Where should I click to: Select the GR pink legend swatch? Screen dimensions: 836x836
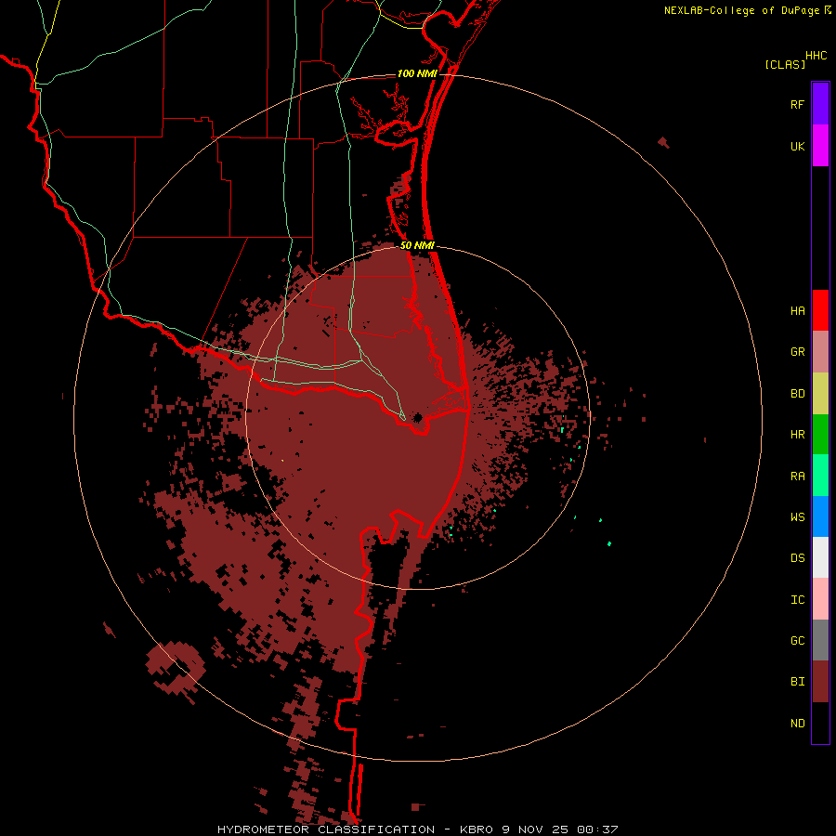[820, 352]
